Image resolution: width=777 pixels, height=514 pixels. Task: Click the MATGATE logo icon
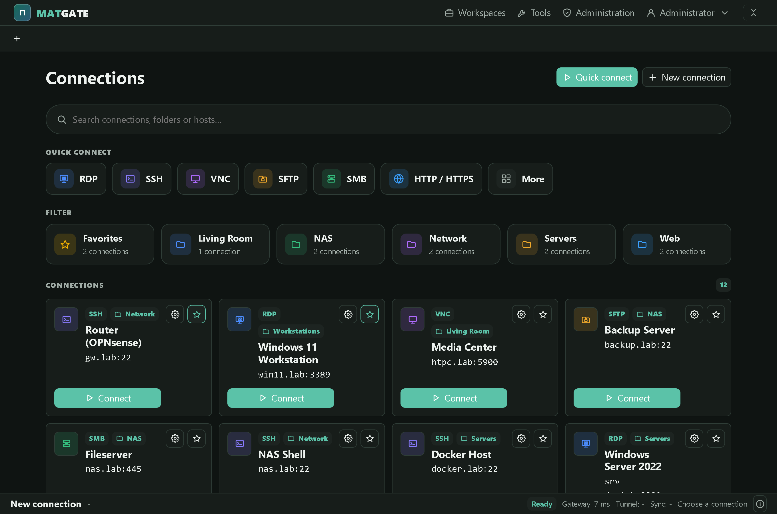pyautogui.click(x=22, y=13)
